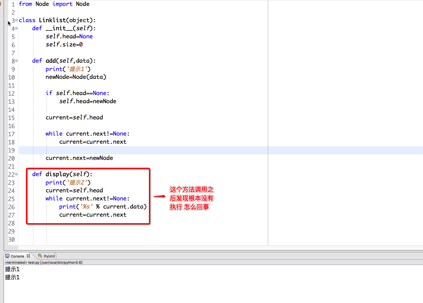
Task: Click the PyUnit tab icon
Action: click(x=40, y=256)
